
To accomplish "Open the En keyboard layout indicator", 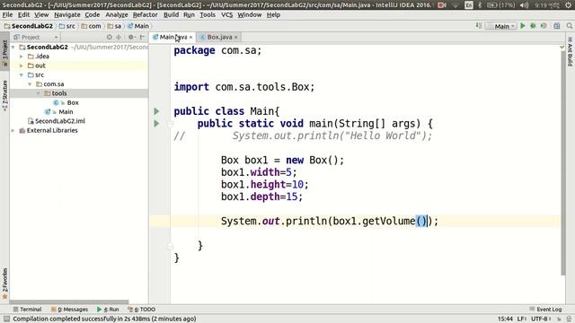I will [469, 5].
